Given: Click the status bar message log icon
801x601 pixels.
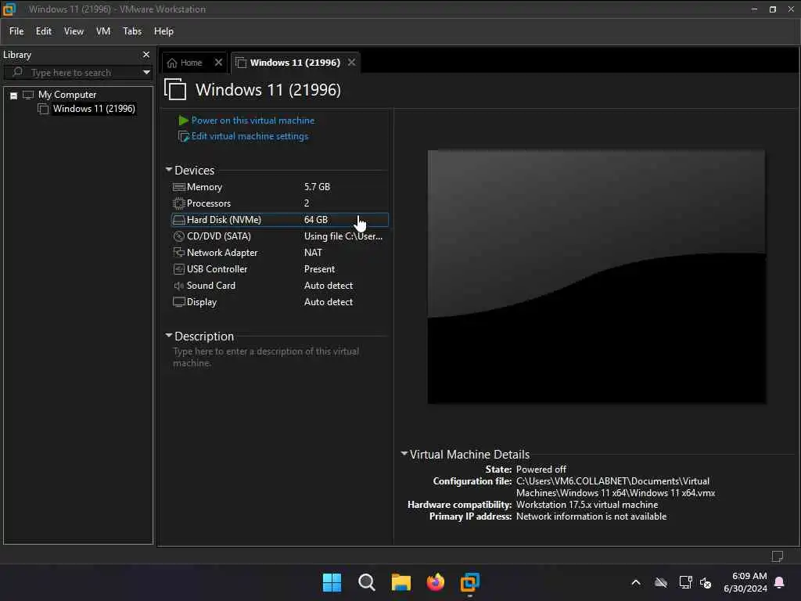Looking at the screenshot, I should [777, 556].
